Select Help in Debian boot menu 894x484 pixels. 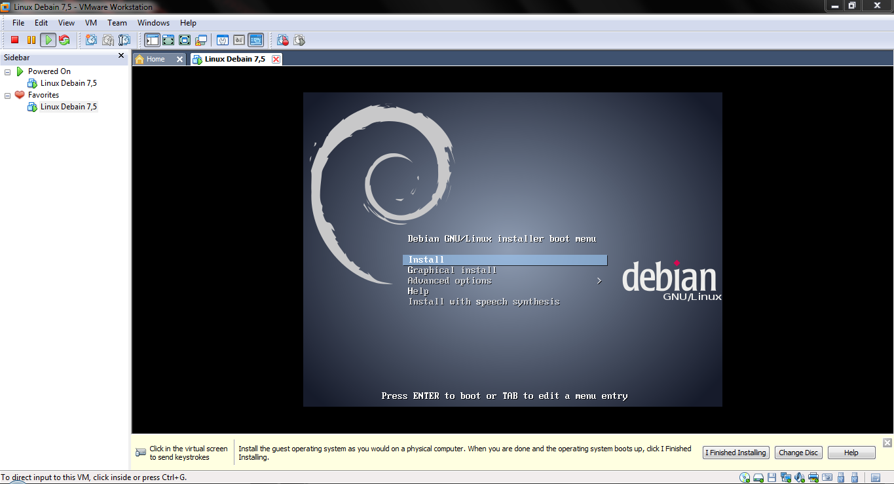click(x=418, y=291)
